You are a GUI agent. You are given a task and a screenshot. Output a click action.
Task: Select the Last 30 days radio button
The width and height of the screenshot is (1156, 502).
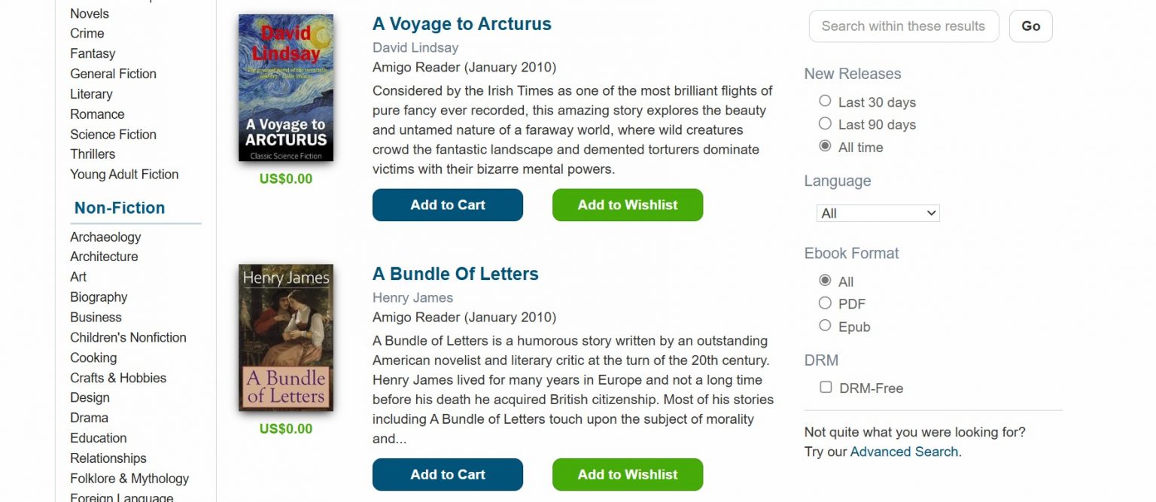click(825, 101)
